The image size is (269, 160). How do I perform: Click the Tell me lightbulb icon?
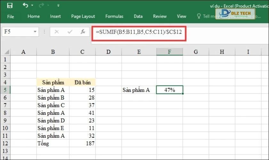click(199, 16)
